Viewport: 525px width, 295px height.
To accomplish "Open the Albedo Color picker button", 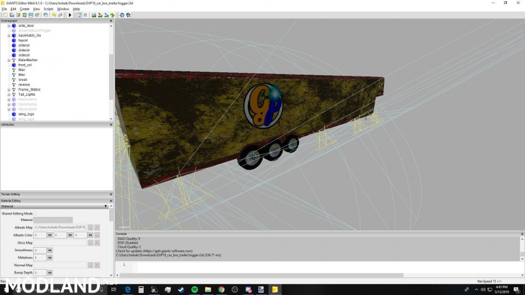I will click(97, 235).
